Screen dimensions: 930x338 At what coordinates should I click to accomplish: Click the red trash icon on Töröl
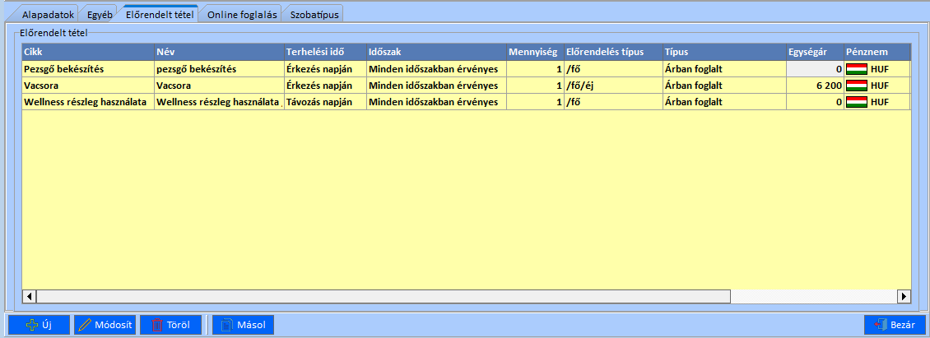coord(156,325)
